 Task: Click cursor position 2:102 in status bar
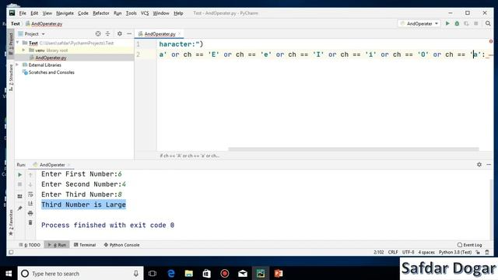coord(379,252)
